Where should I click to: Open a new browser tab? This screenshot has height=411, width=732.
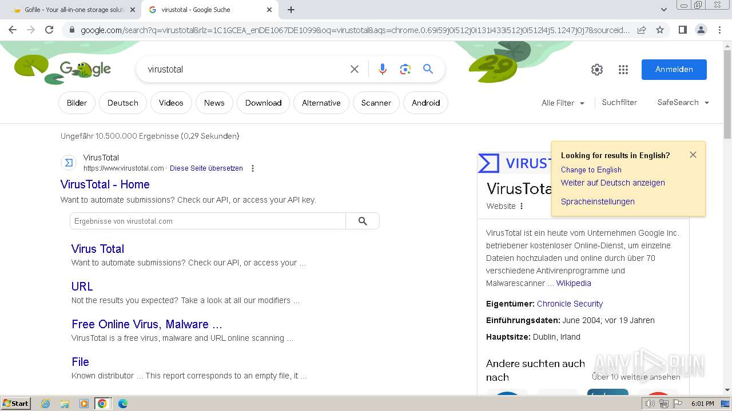291,10
